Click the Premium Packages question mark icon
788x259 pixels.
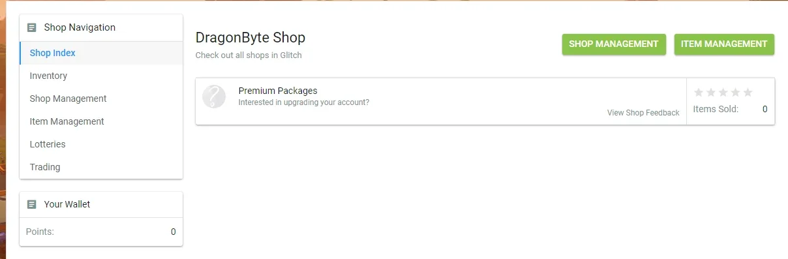click(214, 97)
